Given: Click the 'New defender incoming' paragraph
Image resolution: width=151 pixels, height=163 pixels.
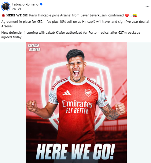Looking at the screenshot, I should (71, 35).
